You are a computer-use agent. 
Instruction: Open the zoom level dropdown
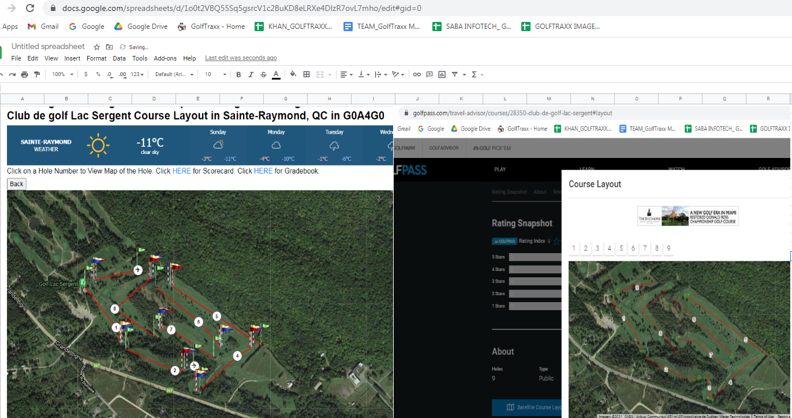(x=63, y=74)
